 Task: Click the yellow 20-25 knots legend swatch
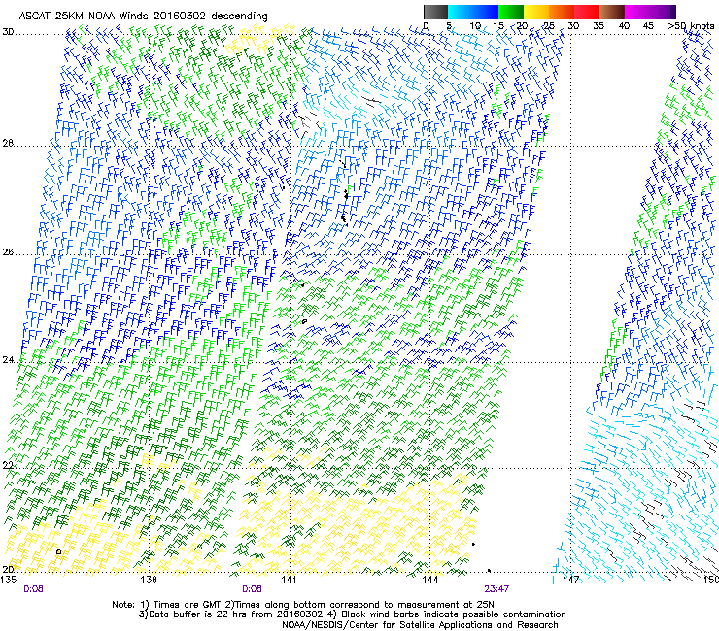tap(536, 12)
